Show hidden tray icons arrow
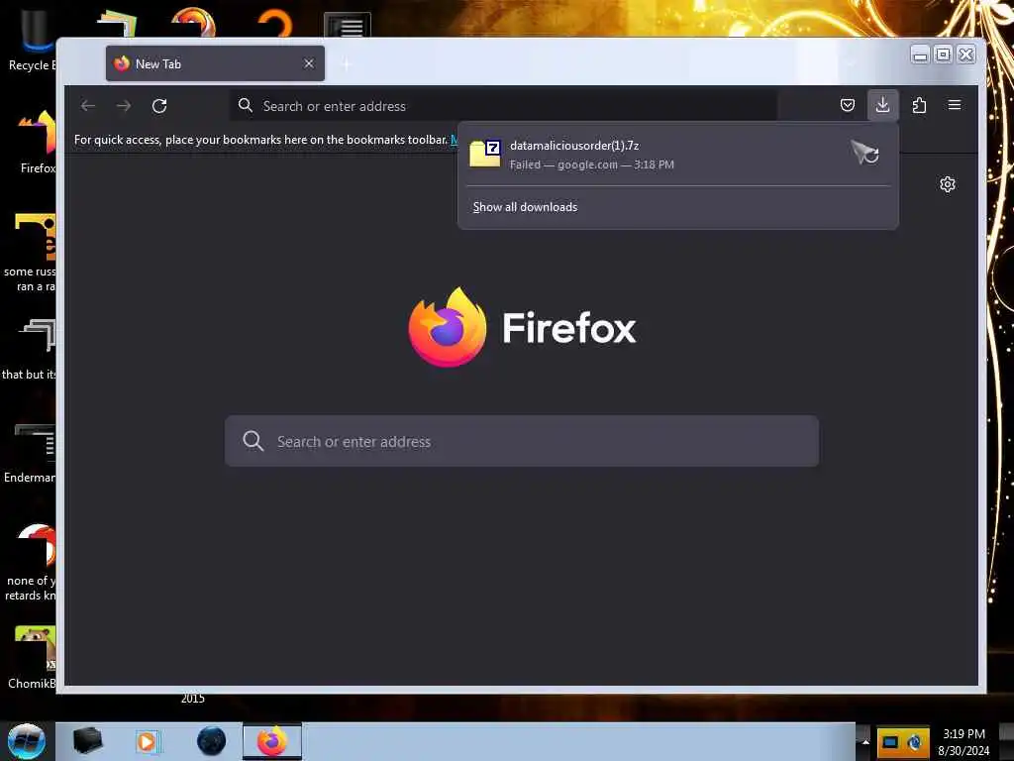This screenshot has height=761, width=1014. point(865,742)
